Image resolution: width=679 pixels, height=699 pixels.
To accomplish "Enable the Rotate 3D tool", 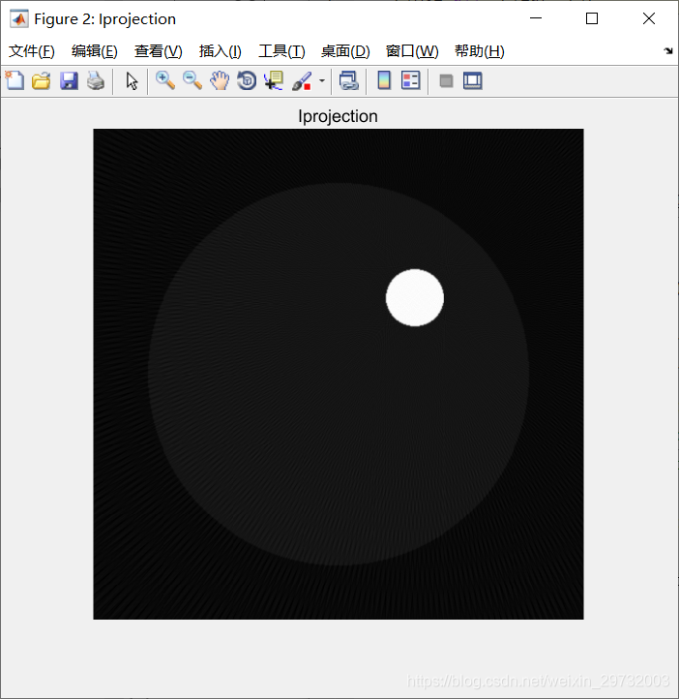I will click(x=247, y=81).
